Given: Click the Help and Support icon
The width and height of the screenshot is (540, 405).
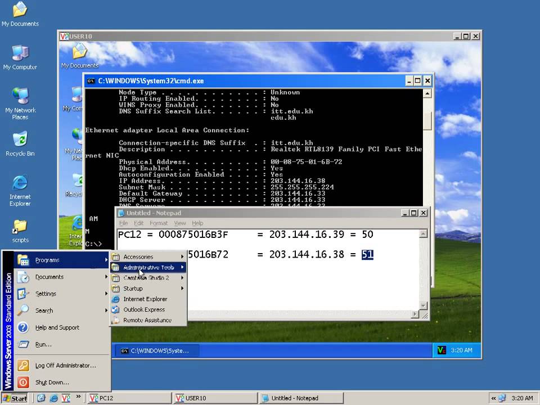Looking at the screenshot, I should (23, 327).
